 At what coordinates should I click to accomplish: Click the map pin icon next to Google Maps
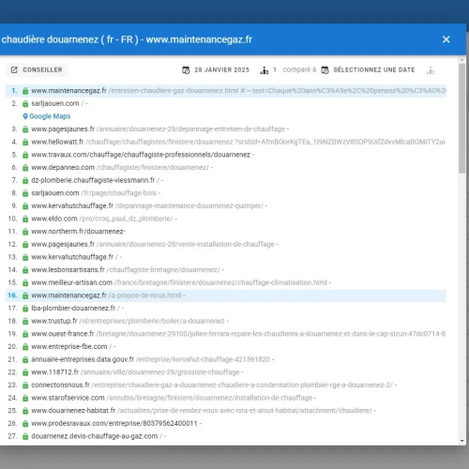click(x=25, y=116)
